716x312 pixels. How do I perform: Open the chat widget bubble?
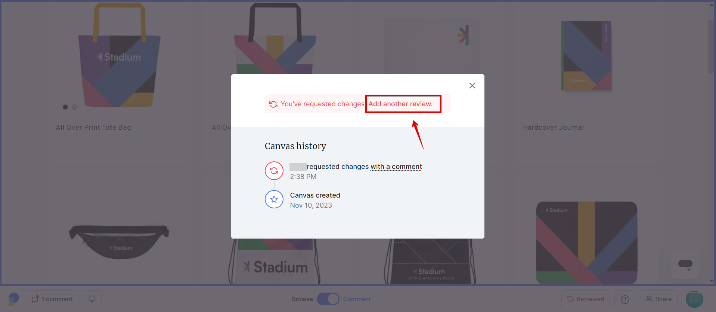[x=685, y=265]
